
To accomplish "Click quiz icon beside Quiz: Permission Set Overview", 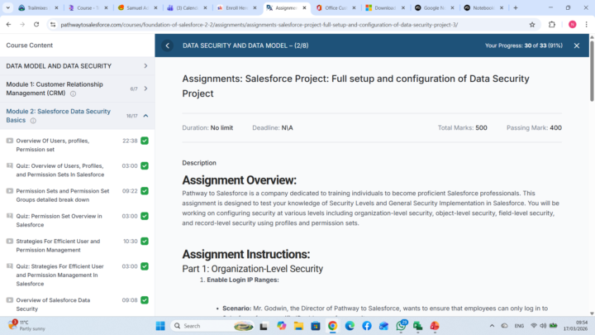I will pos(9,216).
